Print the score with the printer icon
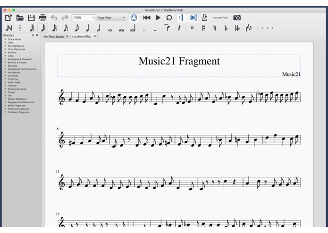328x233 pixels. pos(42,18)
